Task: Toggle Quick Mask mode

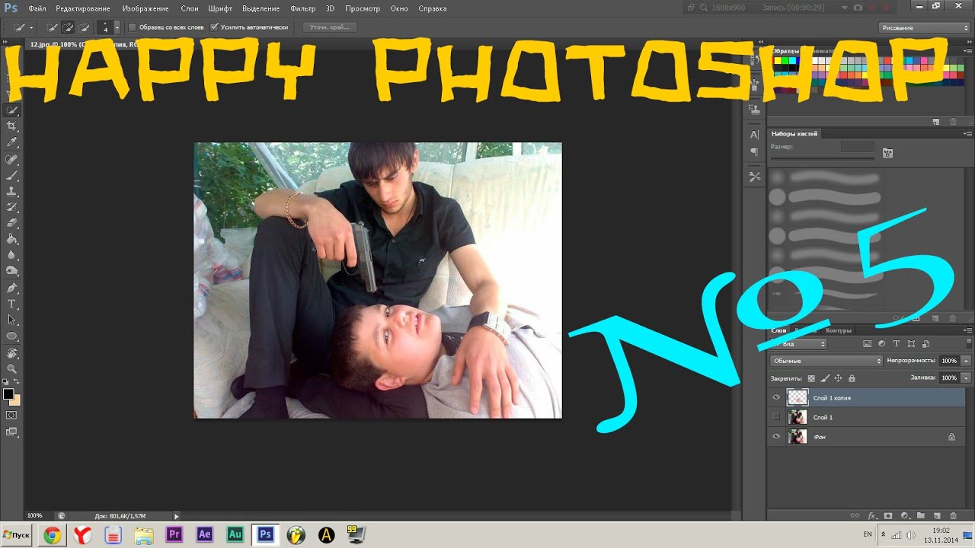Action: click(12, 416)
